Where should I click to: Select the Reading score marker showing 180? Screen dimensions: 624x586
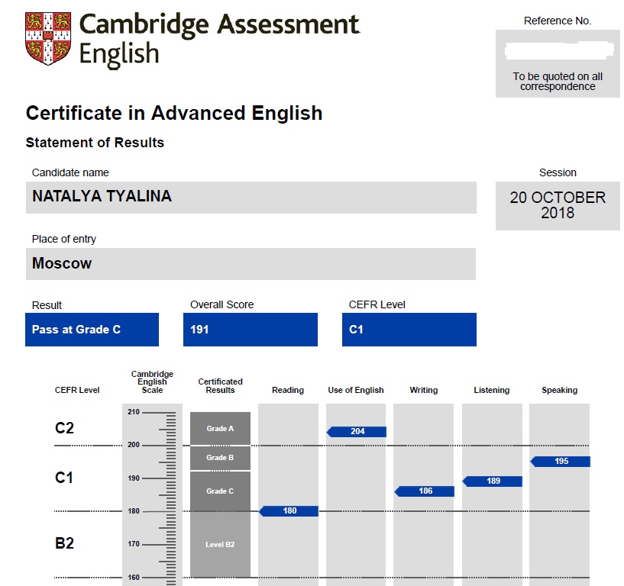click(x=289, y=511)
